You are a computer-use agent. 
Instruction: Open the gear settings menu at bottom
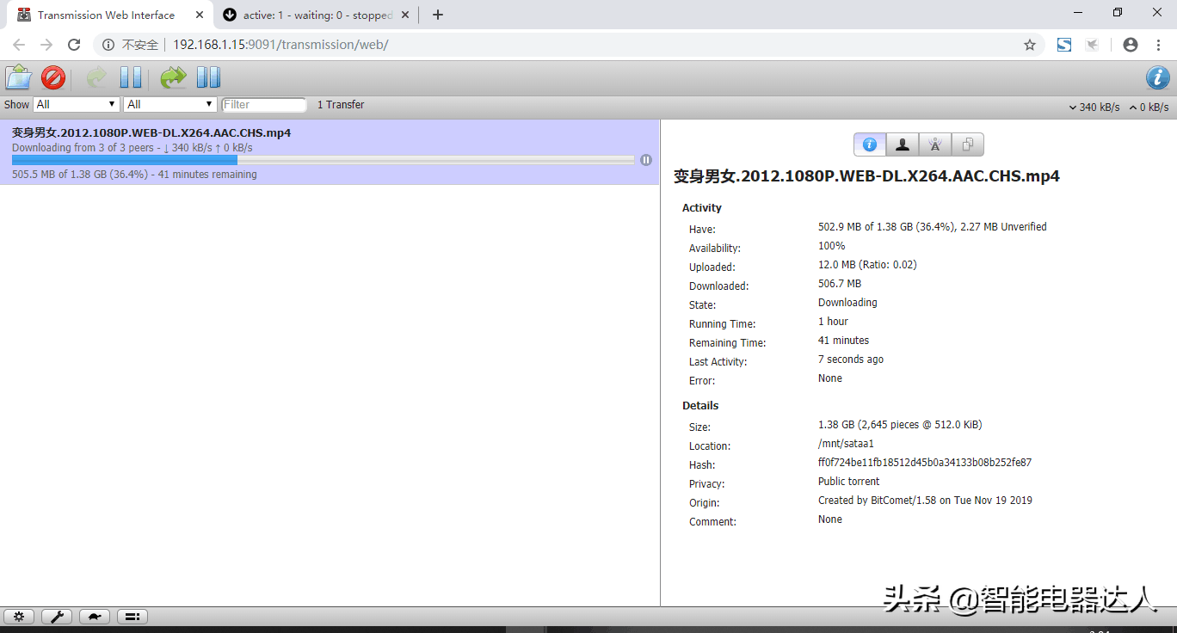19,616
